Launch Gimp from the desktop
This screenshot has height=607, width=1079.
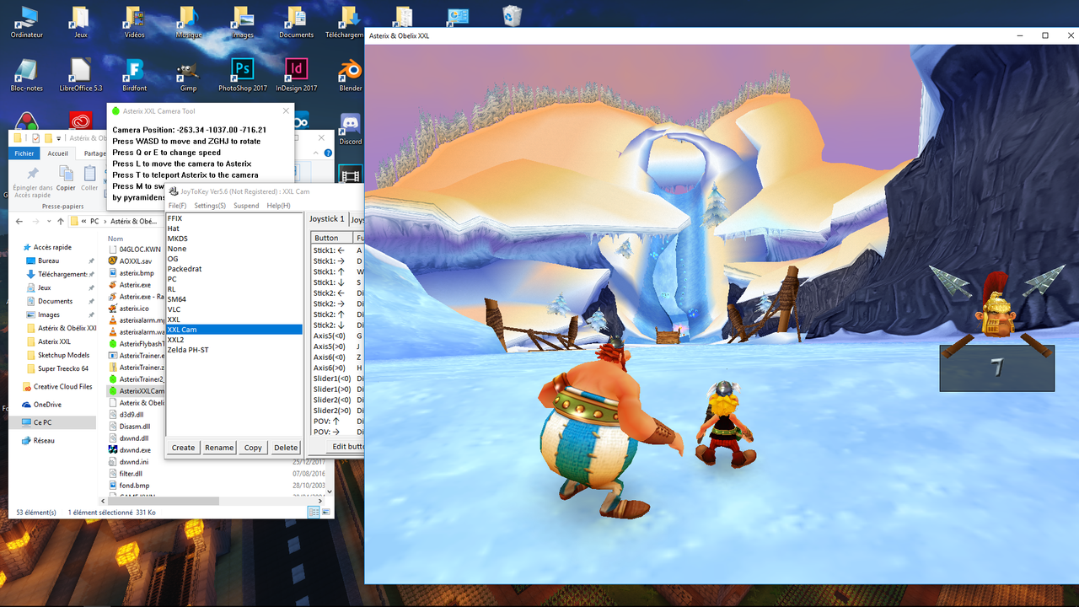point(188,76)
